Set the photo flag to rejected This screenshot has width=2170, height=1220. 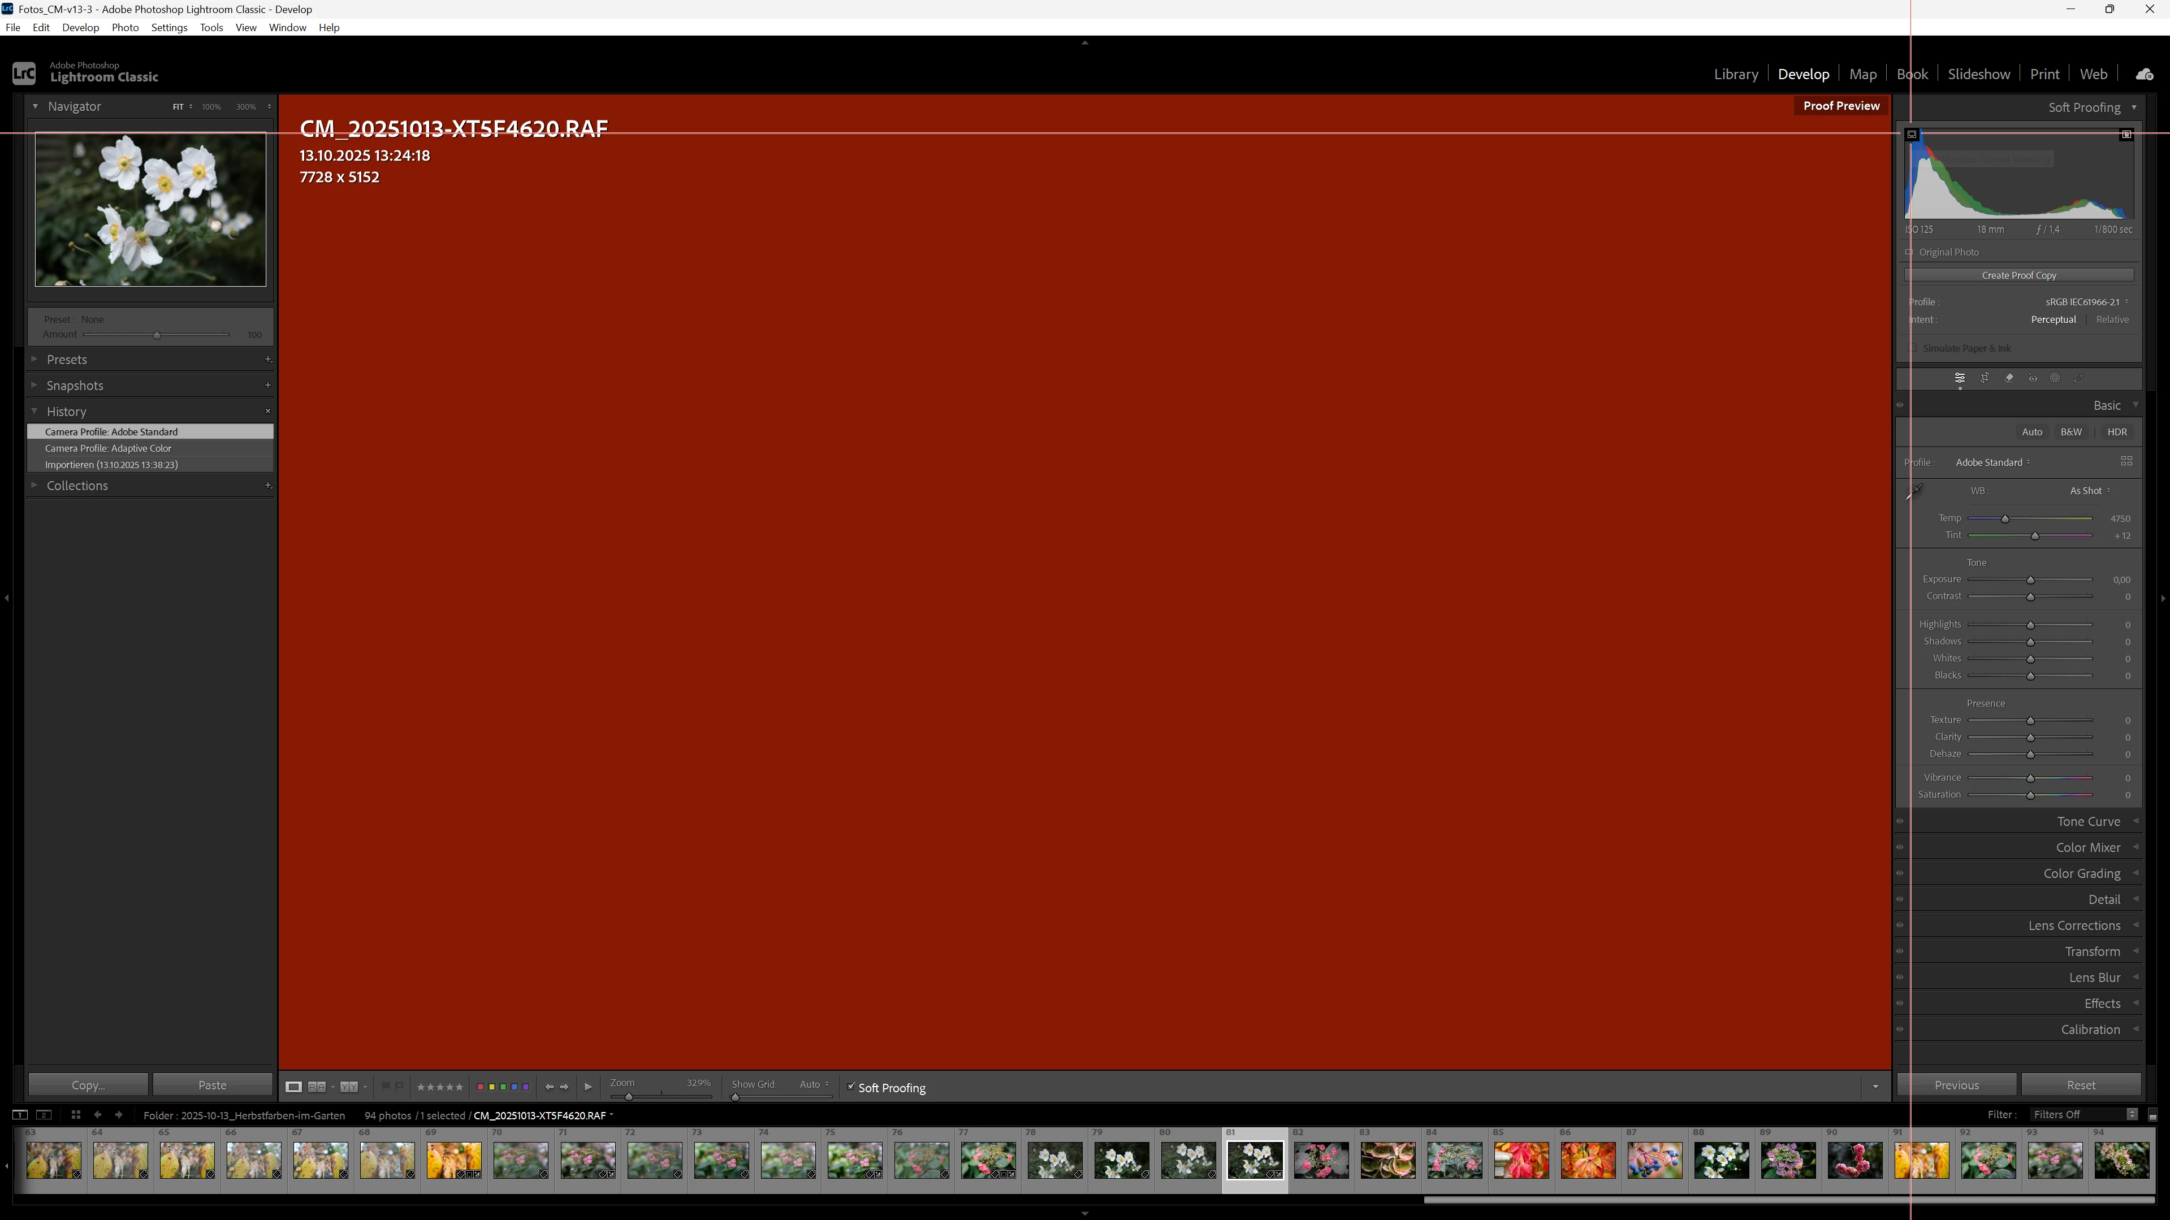coord(399,1087)
